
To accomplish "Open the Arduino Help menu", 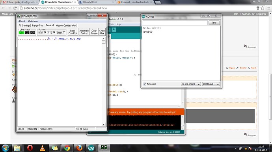I will coord(118,24).
